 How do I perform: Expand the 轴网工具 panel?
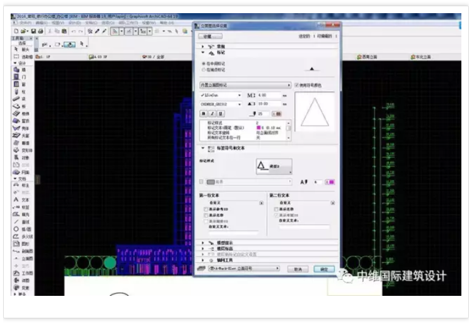click(203, 260)
